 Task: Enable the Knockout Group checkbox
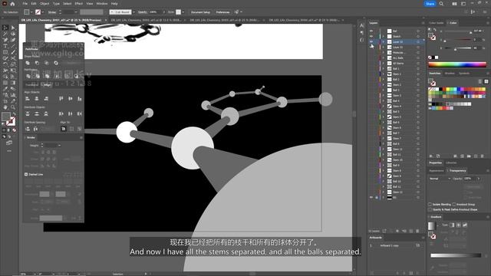point(453,204)
